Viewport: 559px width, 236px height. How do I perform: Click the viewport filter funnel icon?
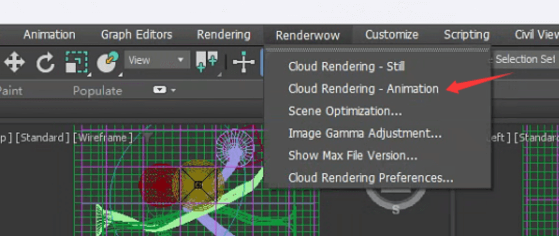point(147,137)
